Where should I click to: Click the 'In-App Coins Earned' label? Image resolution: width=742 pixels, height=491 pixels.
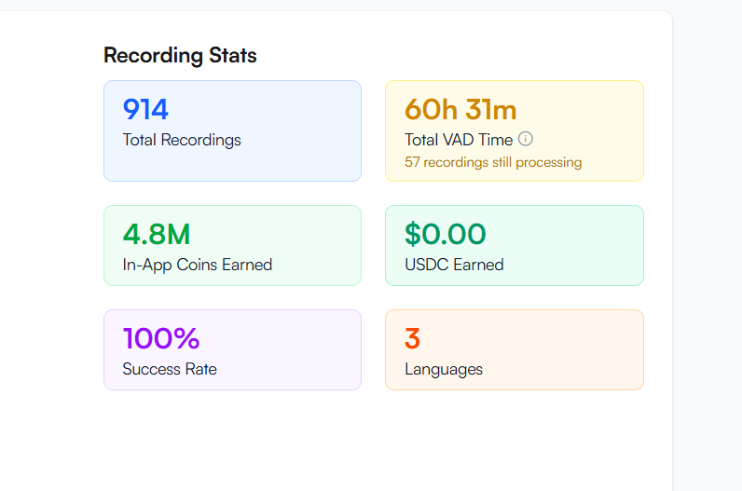(198, 265)
